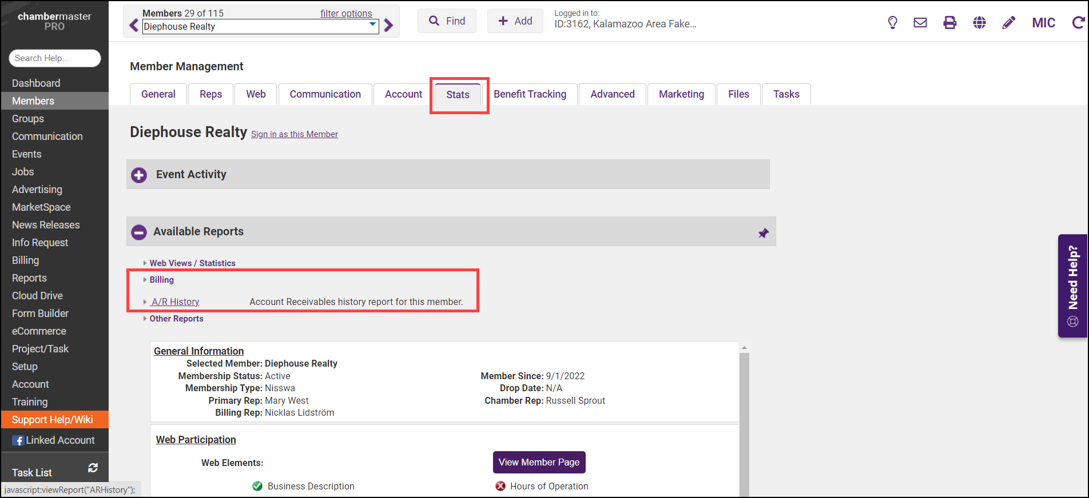
Task: Switch to the Benefit Tracking tab
Action: (530, 94)
